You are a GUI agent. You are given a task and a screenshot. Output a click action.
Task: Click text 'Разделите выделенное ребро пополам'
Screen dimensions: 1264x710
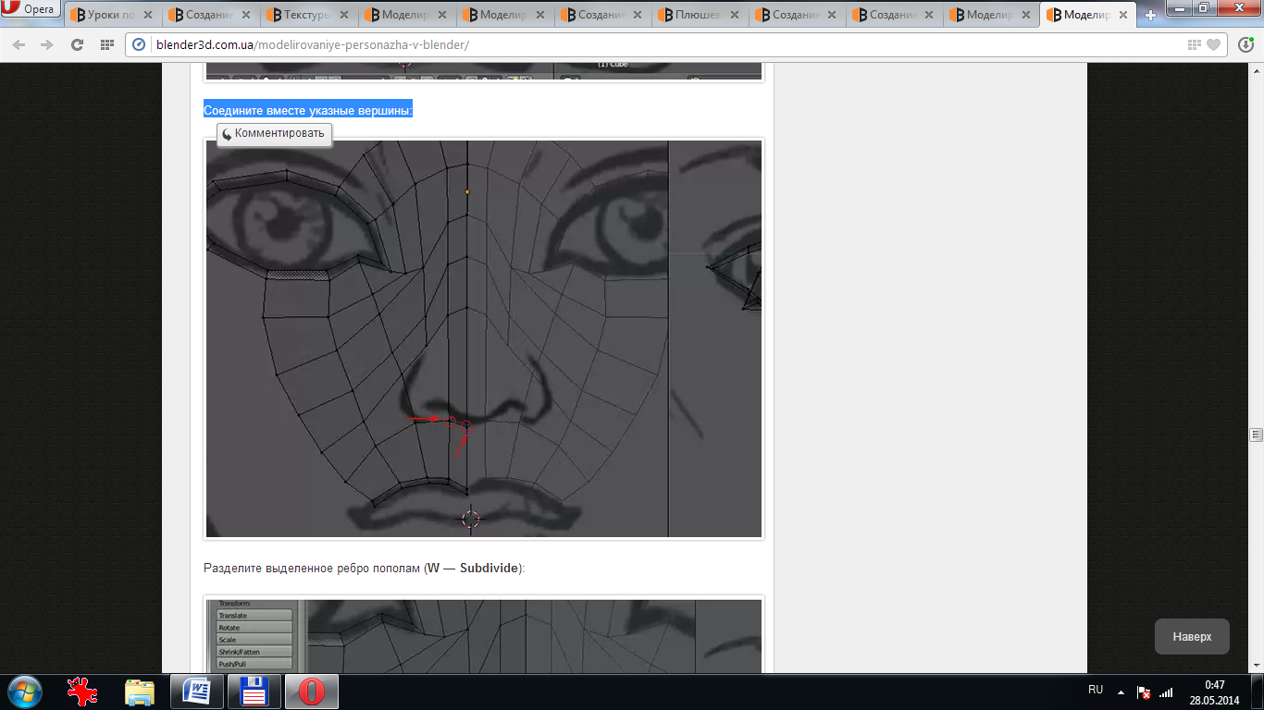pos(312,568)
